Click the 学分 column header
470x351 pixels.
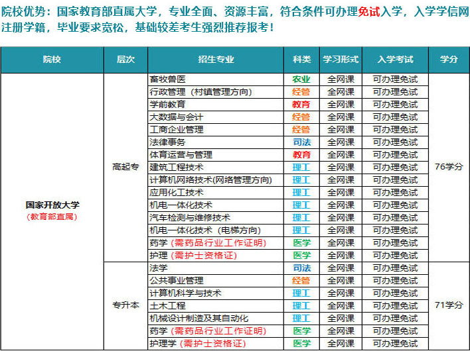point(449,60)
